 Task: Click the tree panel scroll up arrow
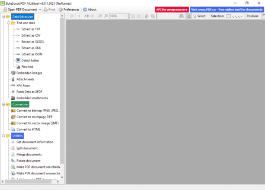click(62, 16)
